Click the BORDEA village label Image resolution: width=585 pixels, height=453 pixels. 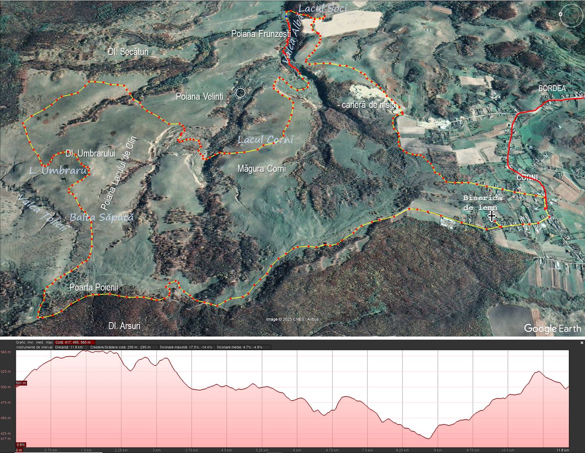(552, 88)
